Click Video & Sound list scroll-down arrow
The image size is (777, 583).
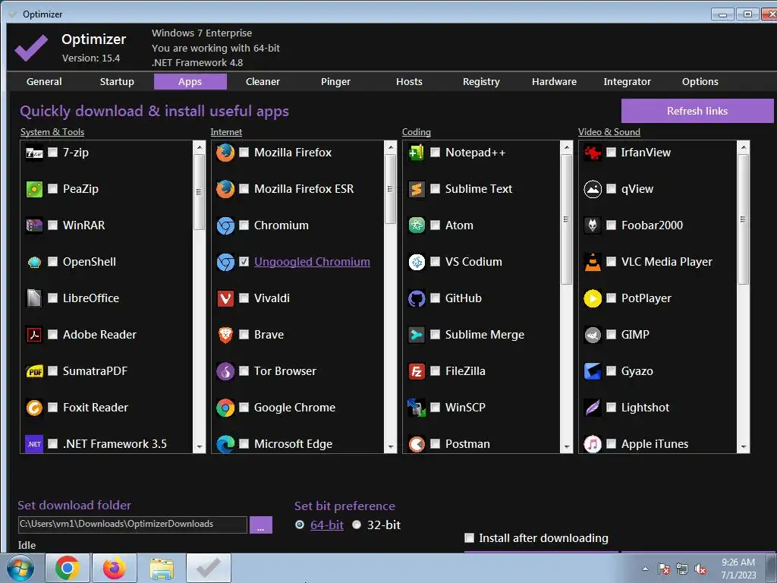tap(744, 446)
